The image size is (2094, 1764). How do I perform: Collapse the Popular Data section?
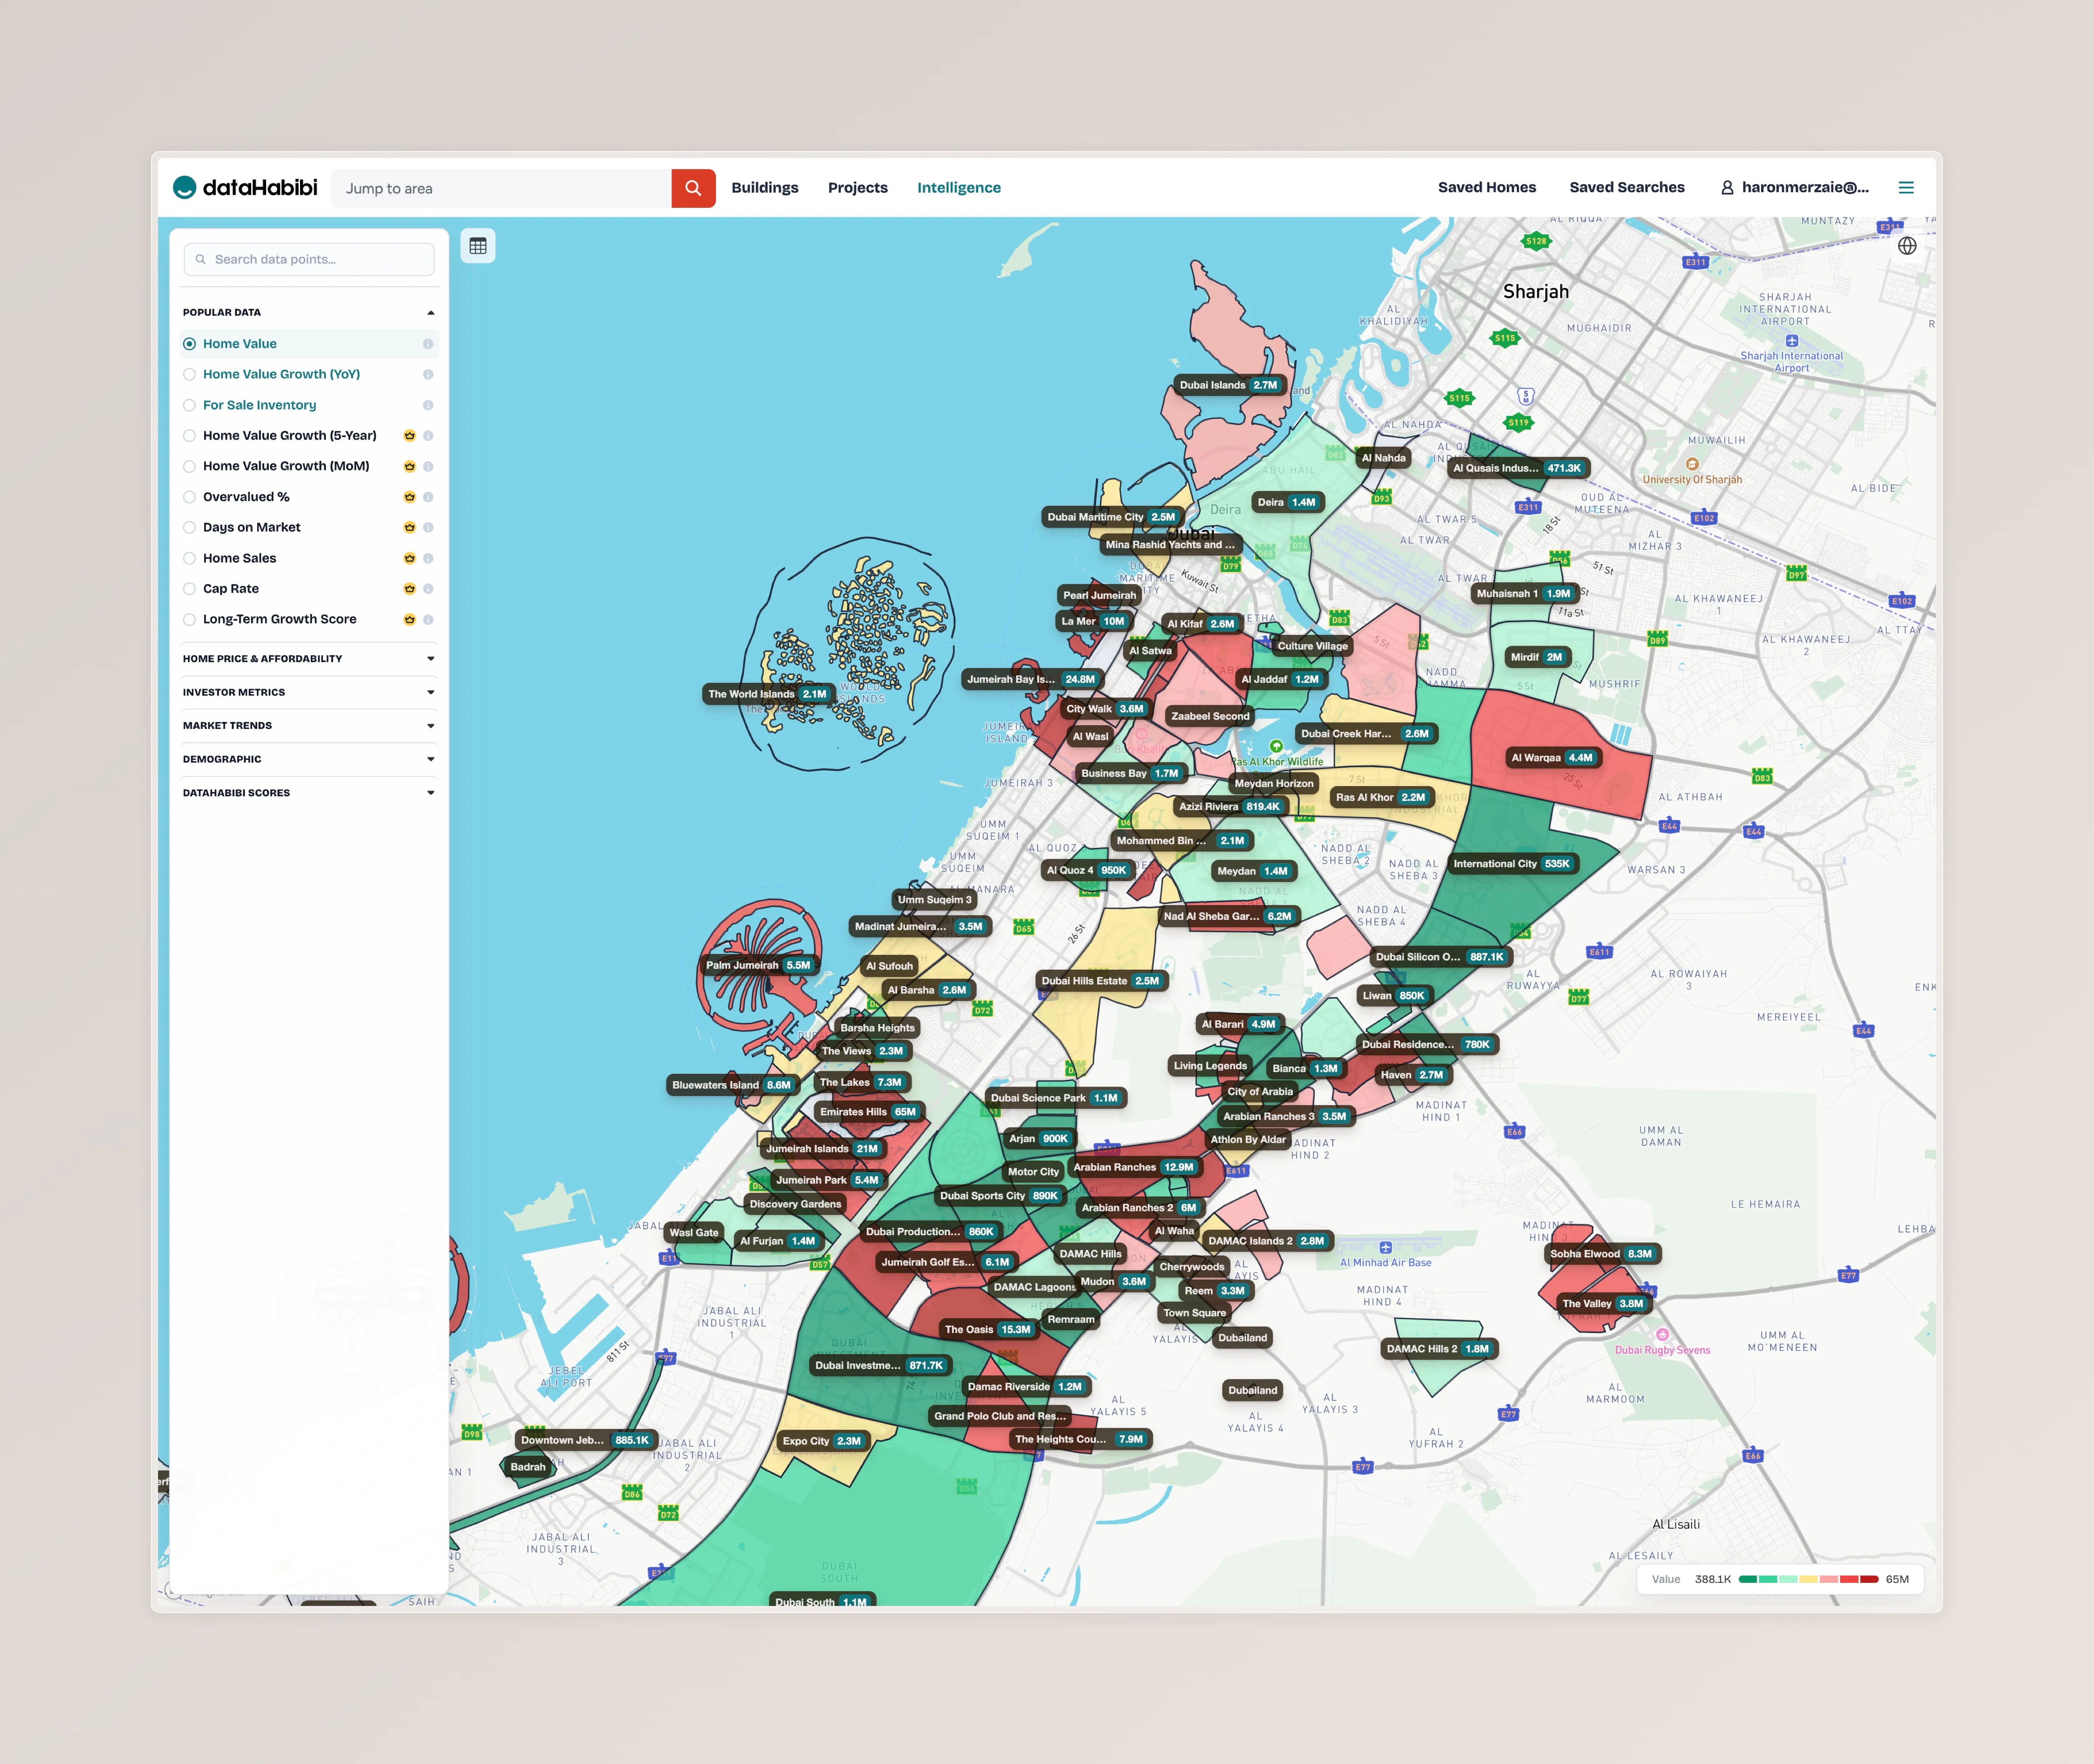point(309,312)
